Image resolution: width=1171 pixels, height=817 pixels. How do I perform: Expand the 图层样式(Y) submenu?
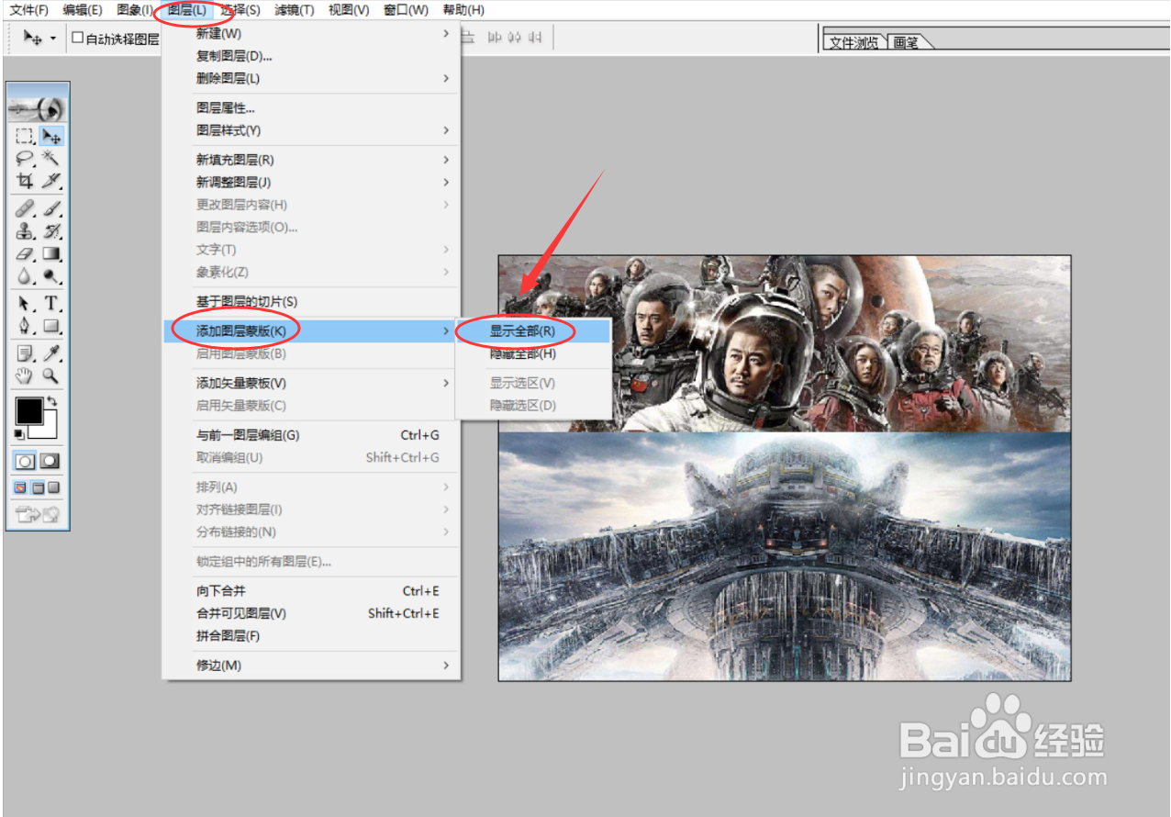click(x=311, y=130)
